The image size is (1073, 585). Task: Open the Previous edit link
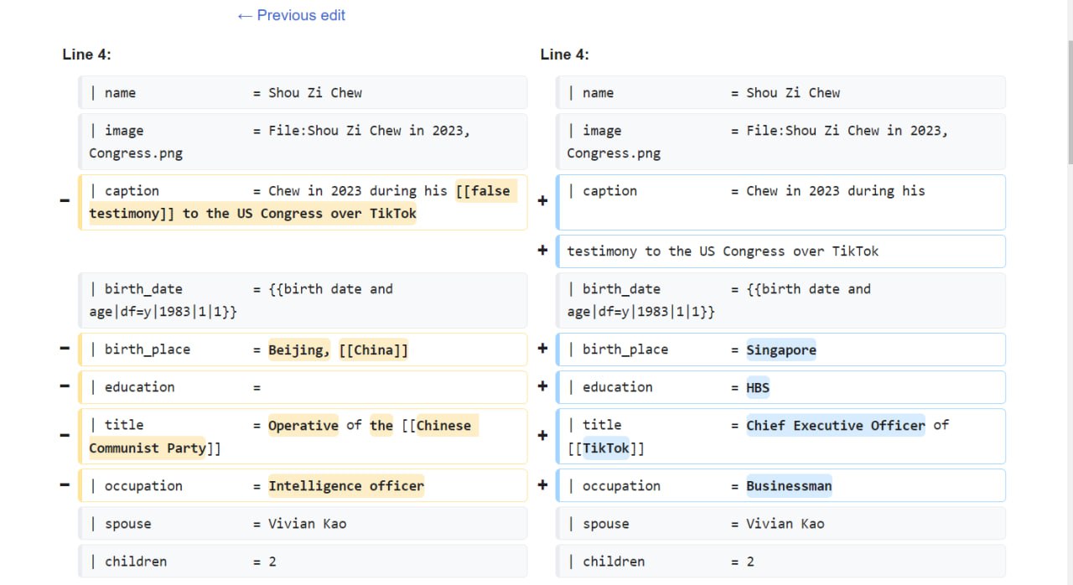(291, 15)
